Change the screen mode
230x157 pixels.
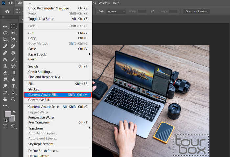pyautogui.click(x=13, y=126)
